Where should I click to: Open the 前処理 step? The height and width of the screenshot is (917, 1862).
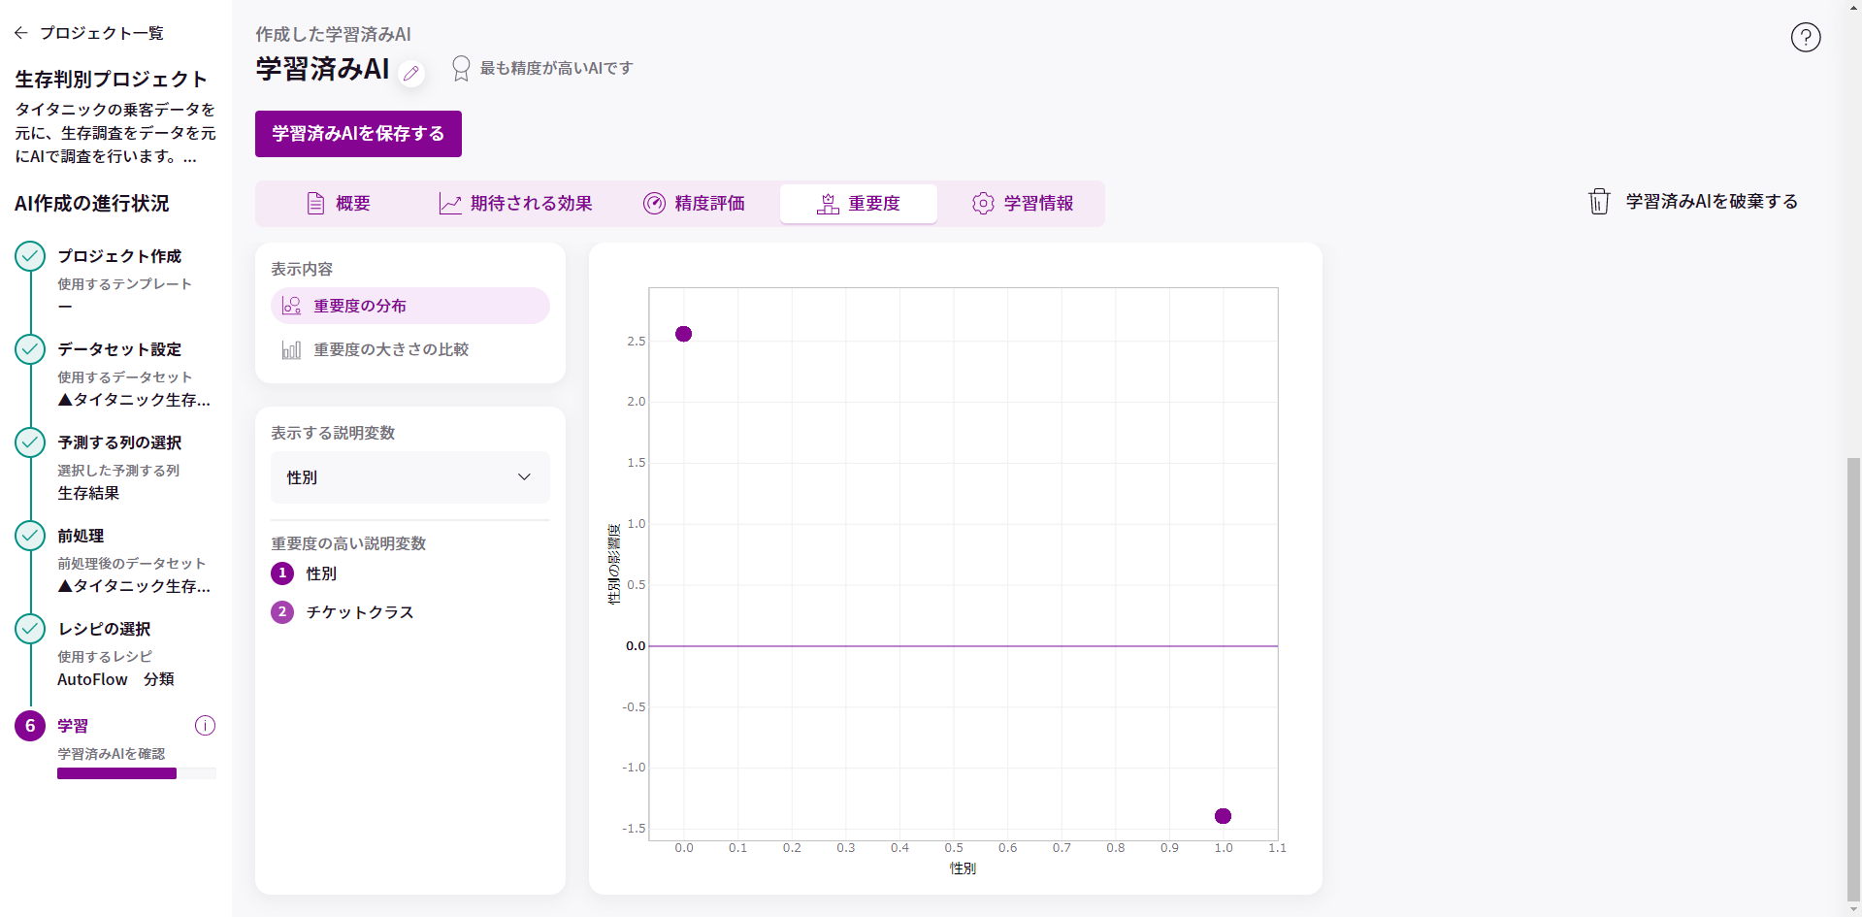(x=81, y=536)
